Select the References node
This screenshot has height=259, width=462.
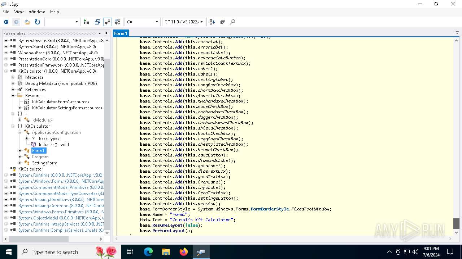35,90
